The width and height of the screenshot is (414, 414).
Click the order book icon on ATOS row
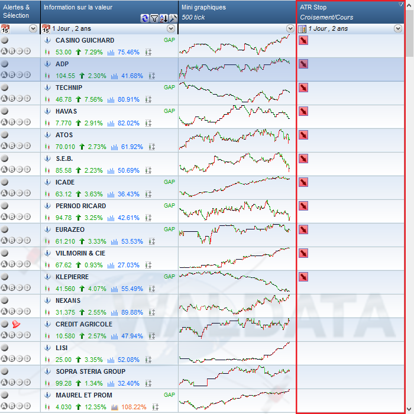coord(151,147)
